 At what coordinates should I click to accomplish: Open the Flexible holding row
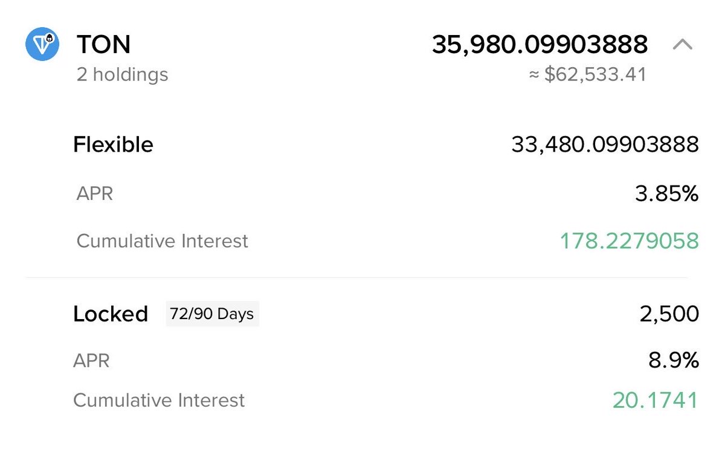pos(386,145)
